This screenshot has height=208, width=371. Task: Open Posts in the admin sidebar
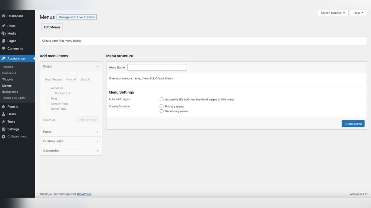tap(12, 26)
